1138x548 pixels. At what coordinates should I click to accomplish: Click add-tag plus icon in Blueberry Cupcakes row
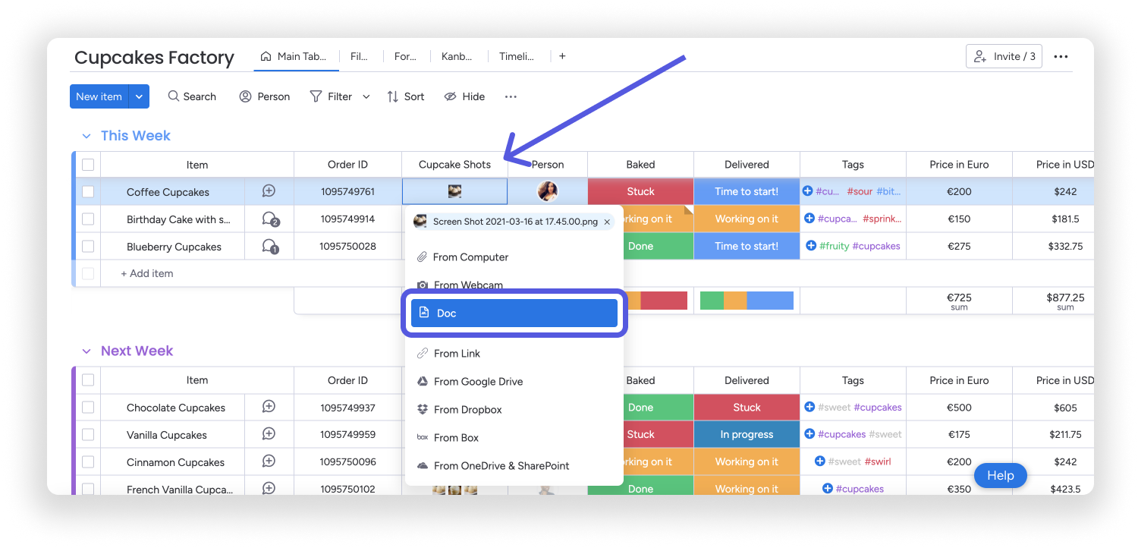coord(811,246)
